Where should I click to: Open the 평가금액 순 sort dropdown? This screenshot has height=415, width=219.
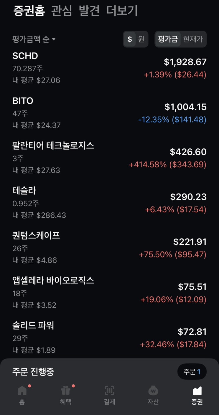point(34,39)
